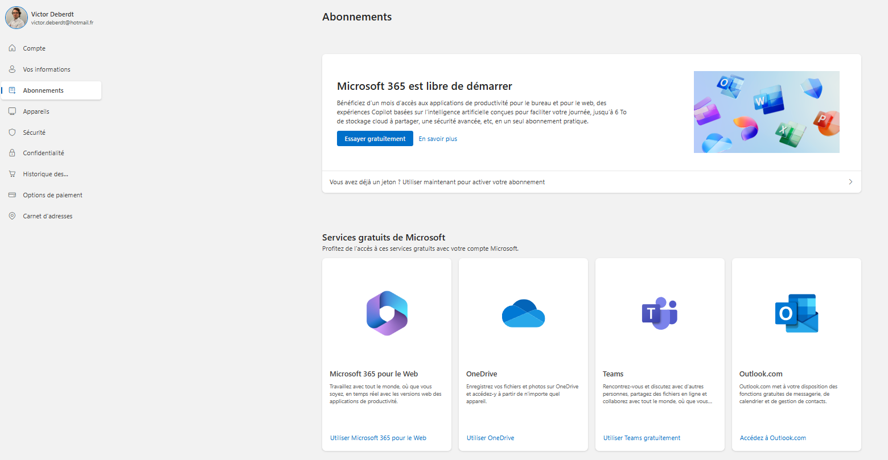Open the Appareils section
The width and height of the screenshot is (888, 460).
pyautogui.click(x=51, y=111)
